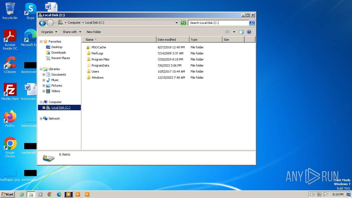Open FileZilla Client shortcut
The height and width of the screenshot is (198, 352).
point(10,92)
